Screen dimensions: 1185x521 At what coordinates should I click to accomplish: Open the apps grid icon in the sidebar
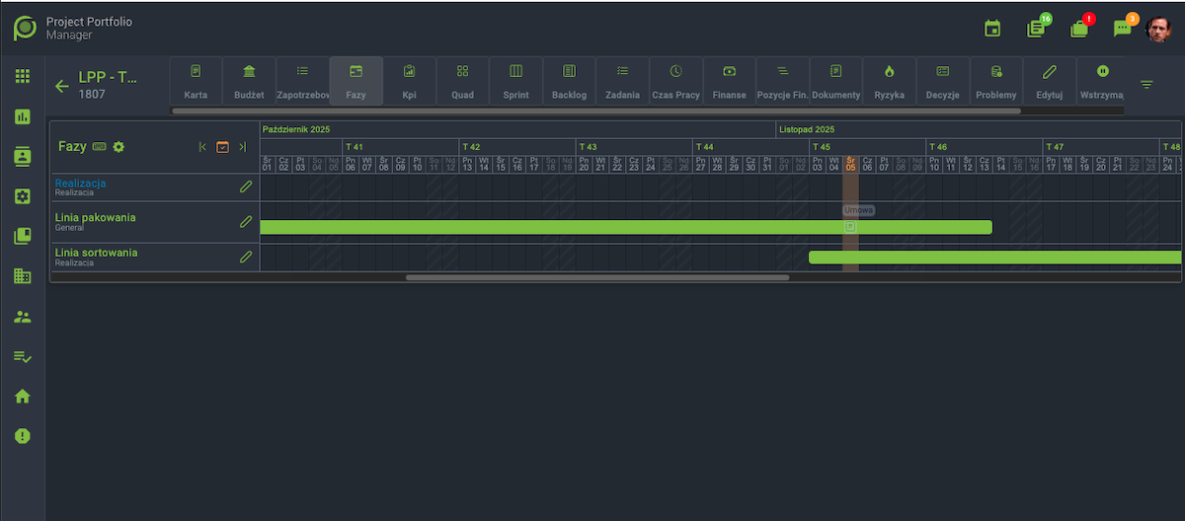(x=22, y=76)
